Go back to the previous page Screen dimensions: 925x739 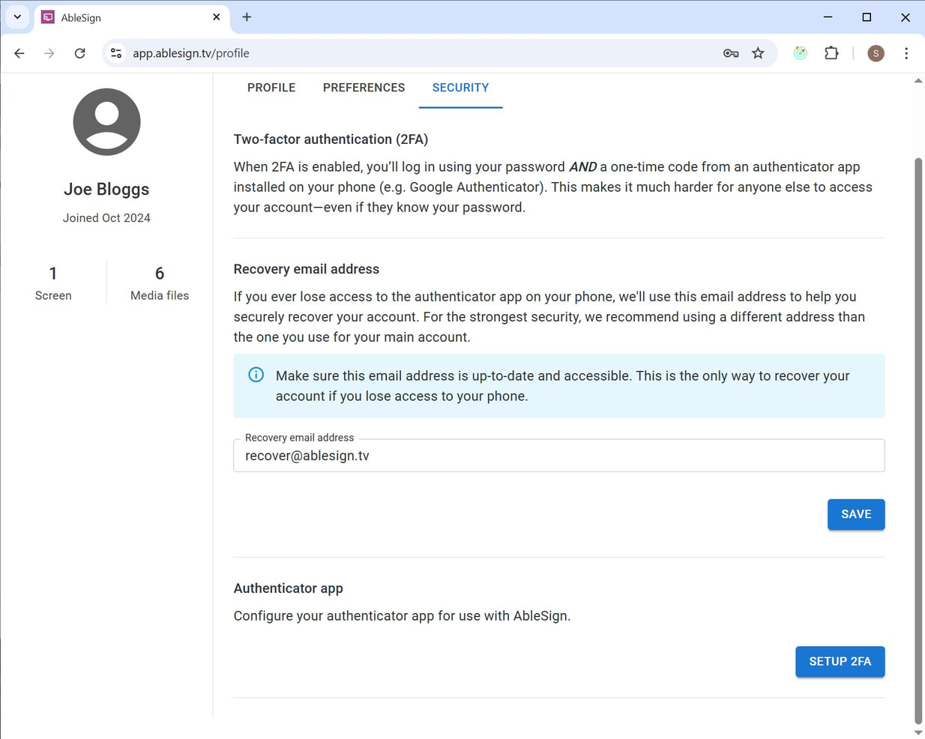coord(19,53)
